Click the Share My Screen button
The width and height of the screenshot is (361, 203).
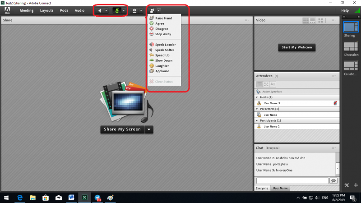coord(122,129)
